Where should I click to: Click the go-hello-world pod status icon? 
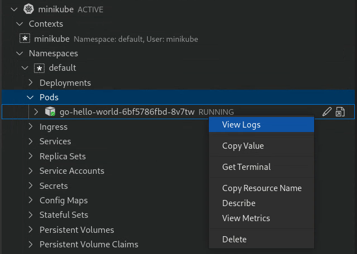[x=50, y=112]
